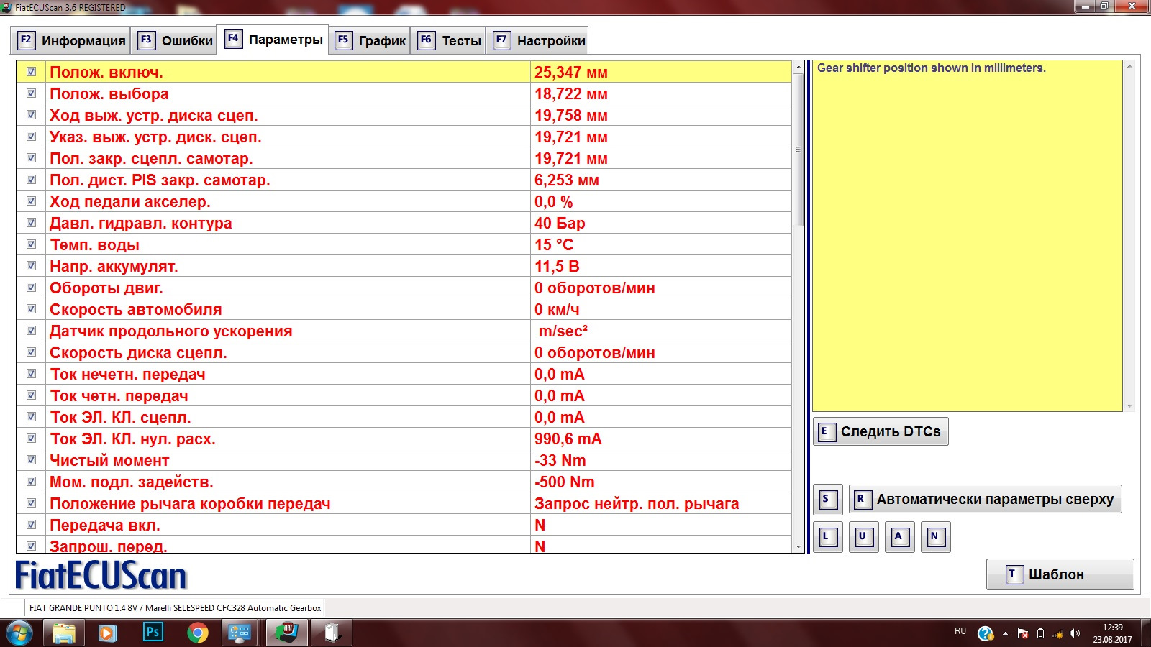Click the Gear shifter position description text
Screen dimensions: 1151x647
[932, 68]
